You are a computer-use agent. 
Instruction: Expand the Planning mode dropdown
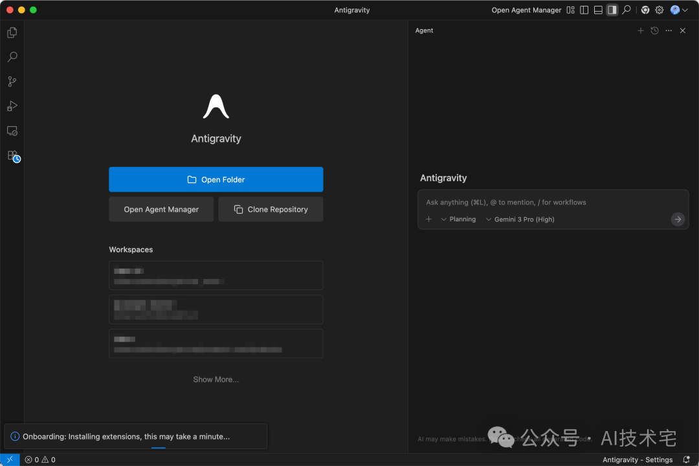[x=458, y=219]
